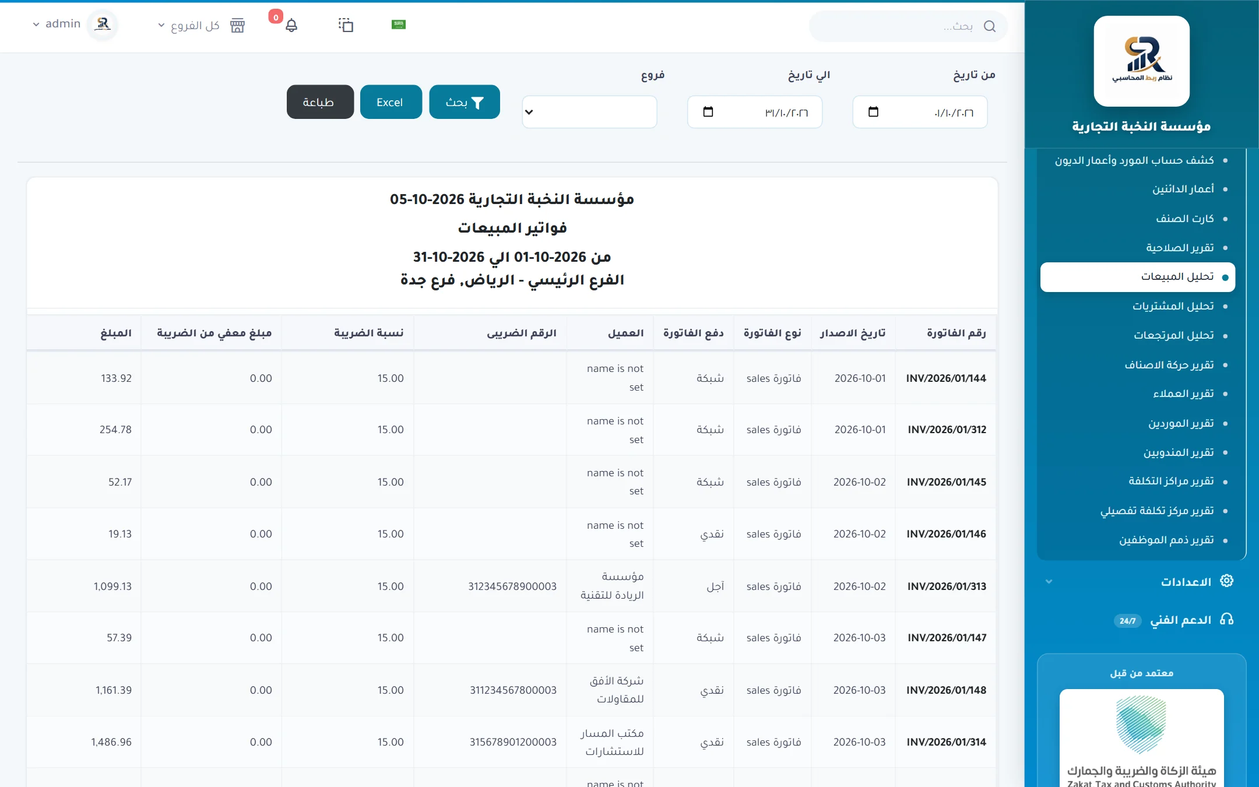This screenshot has width=1259, height=787.
Task: Click invoice number INV/2026/01/145
Action: point(947,482)
